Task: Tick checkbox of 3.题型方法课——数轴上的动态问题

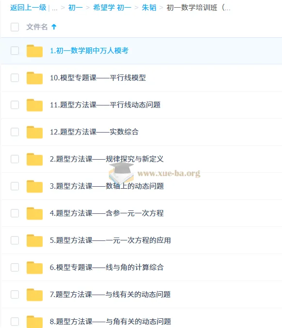Action: (15, 186)
